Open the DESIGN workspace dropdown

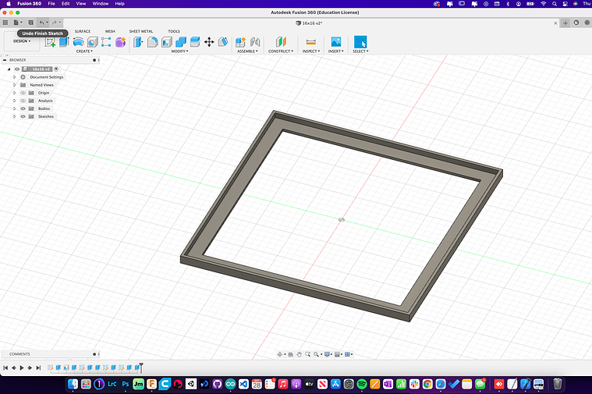click(22, 41)
